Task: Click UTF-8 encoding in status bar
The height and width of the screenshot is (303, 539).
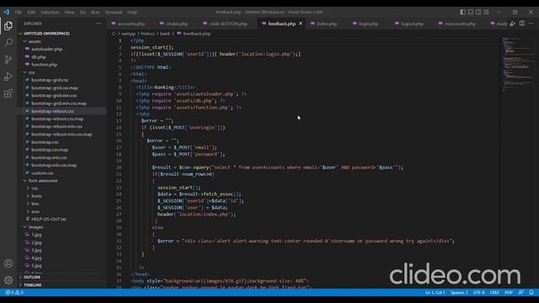Action: [478, 292]
